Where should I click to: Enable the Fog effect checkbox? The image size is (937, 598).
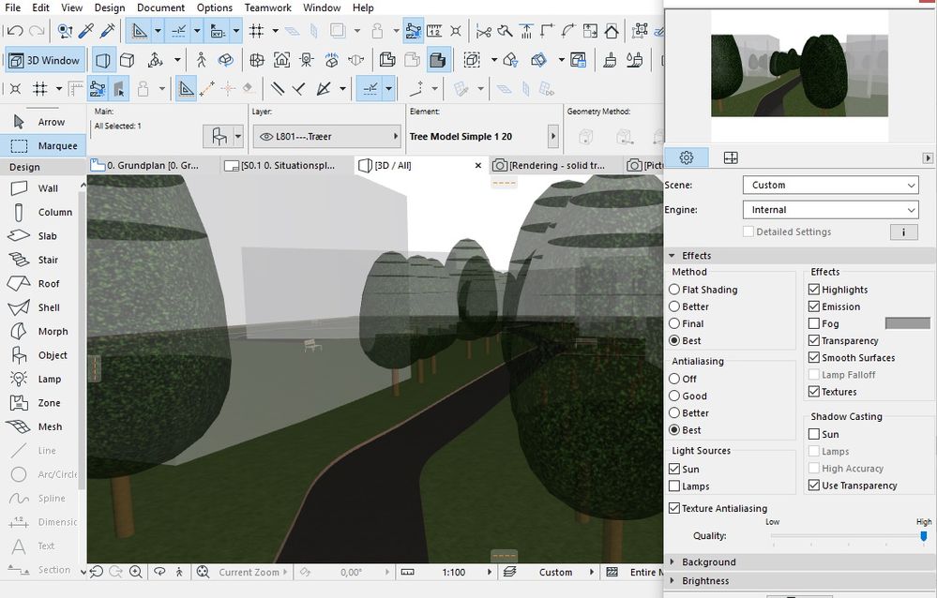click(x=814, y=324)
